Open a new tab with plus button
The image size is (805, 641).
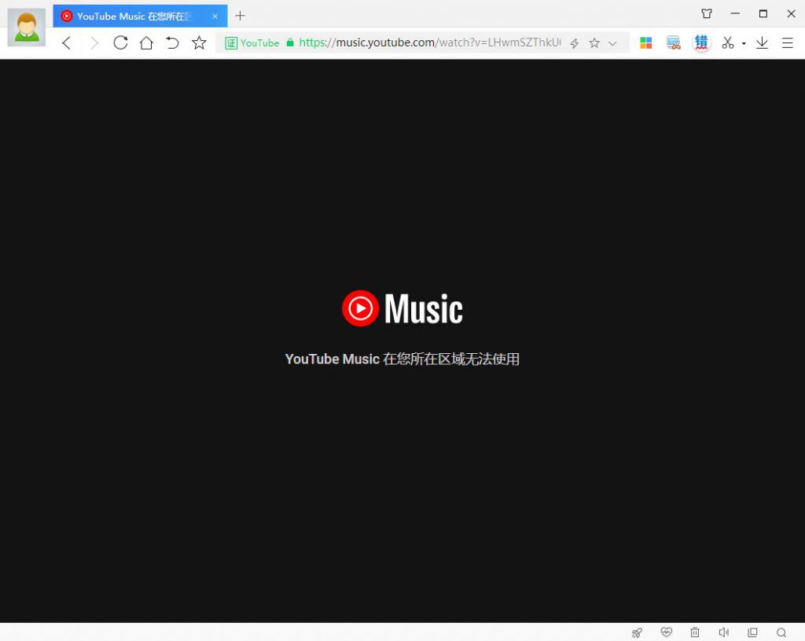240,16
